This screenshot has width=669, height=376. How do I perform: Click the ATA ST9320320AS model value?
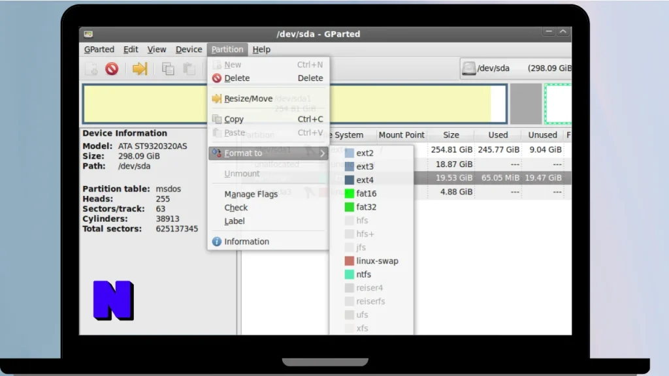[x=152, y=146]
